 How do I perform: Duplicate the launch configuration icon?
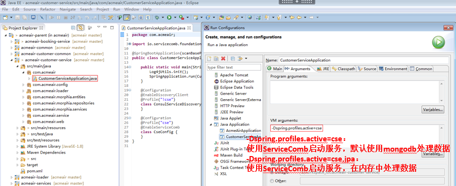216,58
